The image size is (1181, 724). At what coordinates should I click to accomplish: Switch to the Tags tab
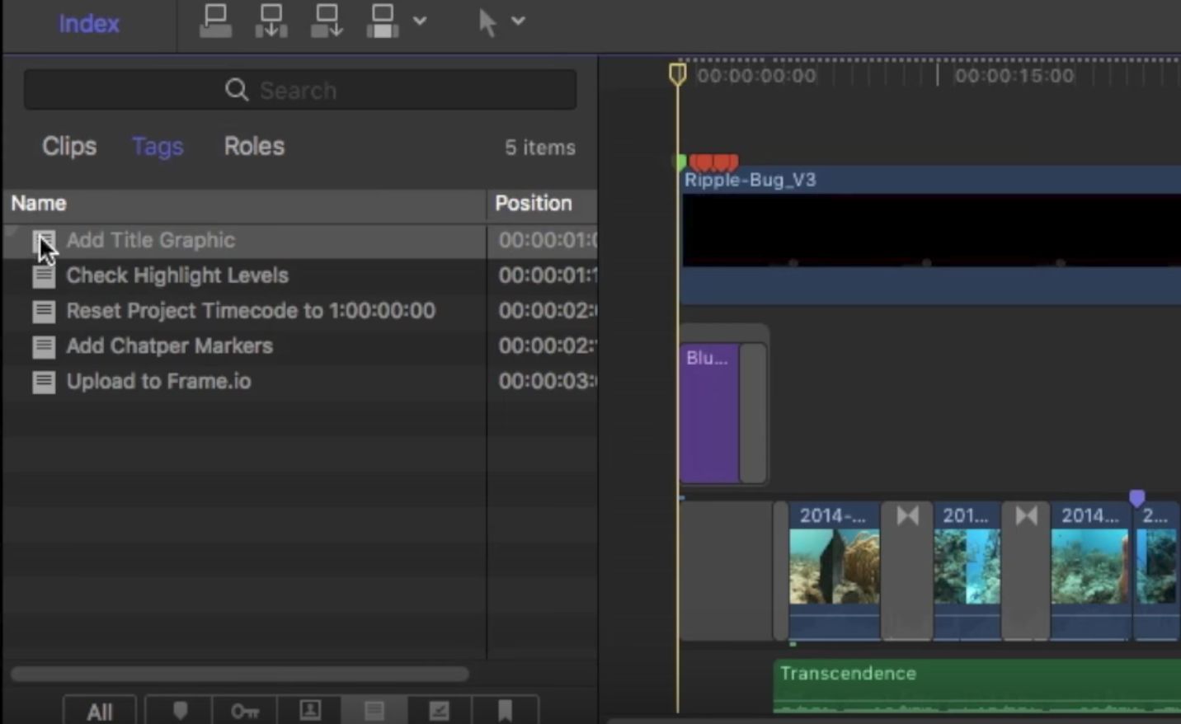click(158, 147)
